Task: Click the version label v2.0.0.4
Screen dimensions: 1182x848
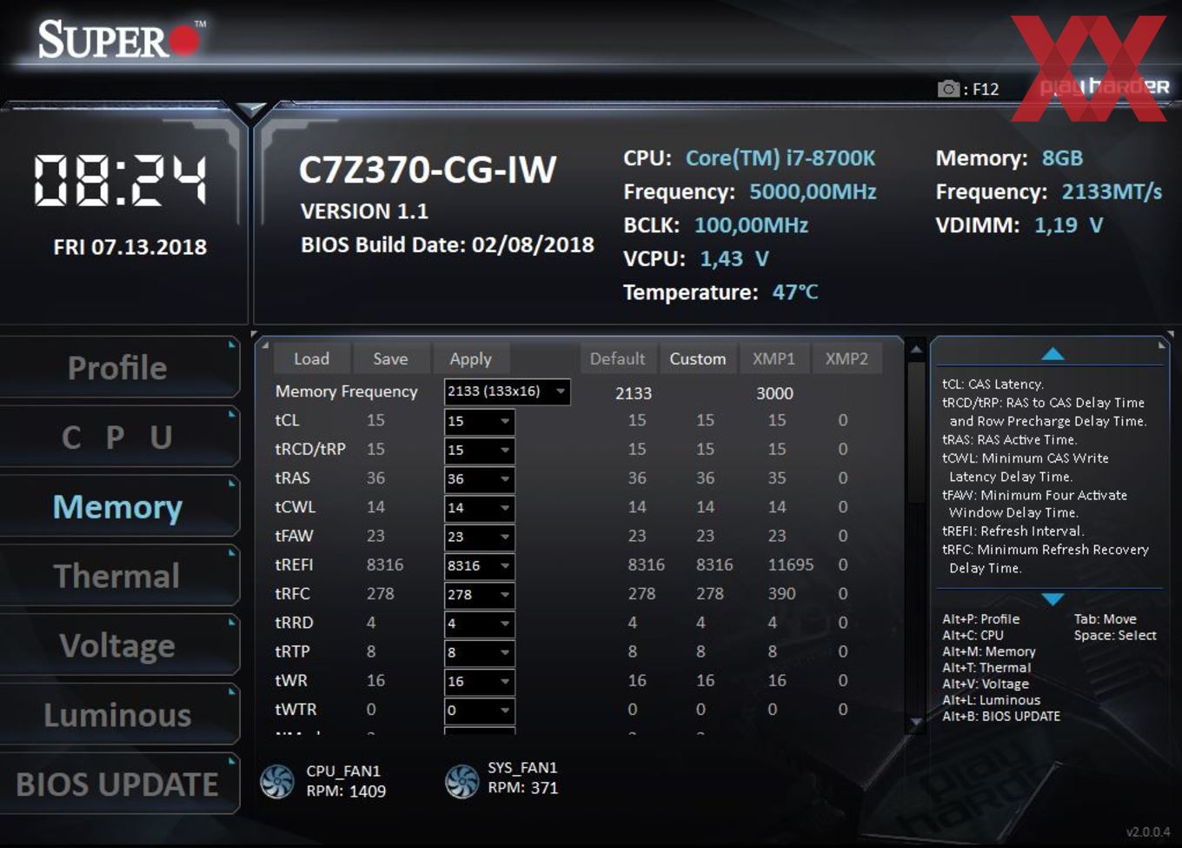Action: click(1148, 832)
